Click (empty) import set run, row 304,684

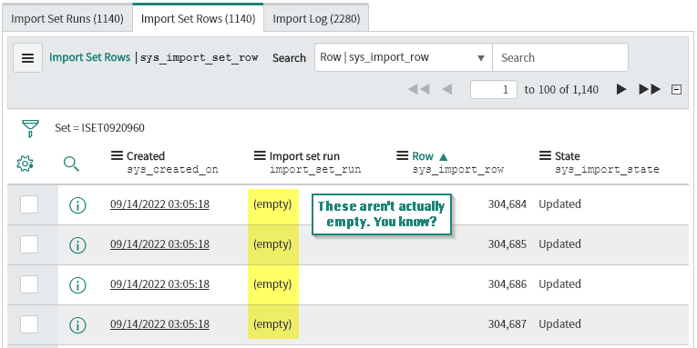[x=272, y=204]
